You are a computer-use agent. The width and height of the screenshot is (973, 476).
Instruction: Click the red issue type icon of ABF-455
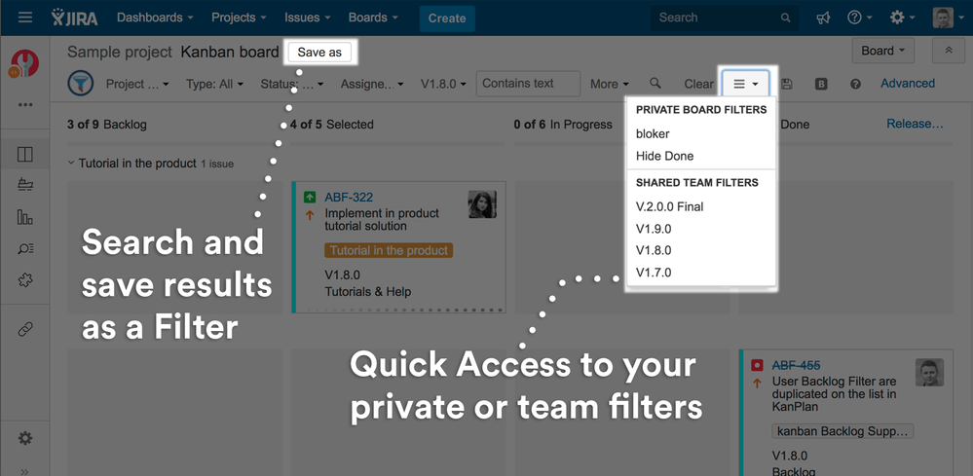point(757,365)
